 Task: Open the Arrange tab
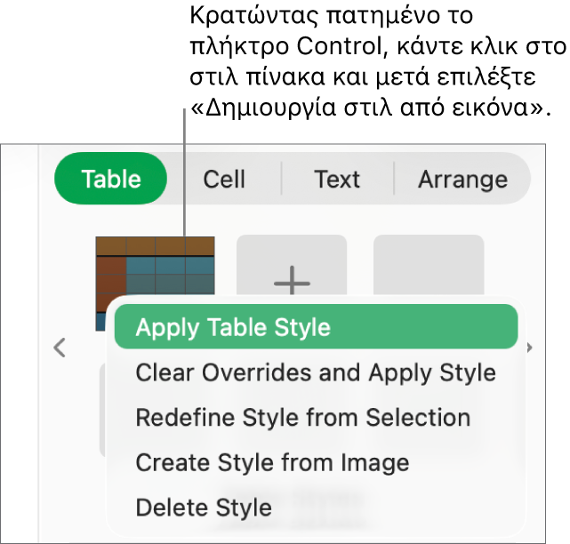click(x=462, y=179)
